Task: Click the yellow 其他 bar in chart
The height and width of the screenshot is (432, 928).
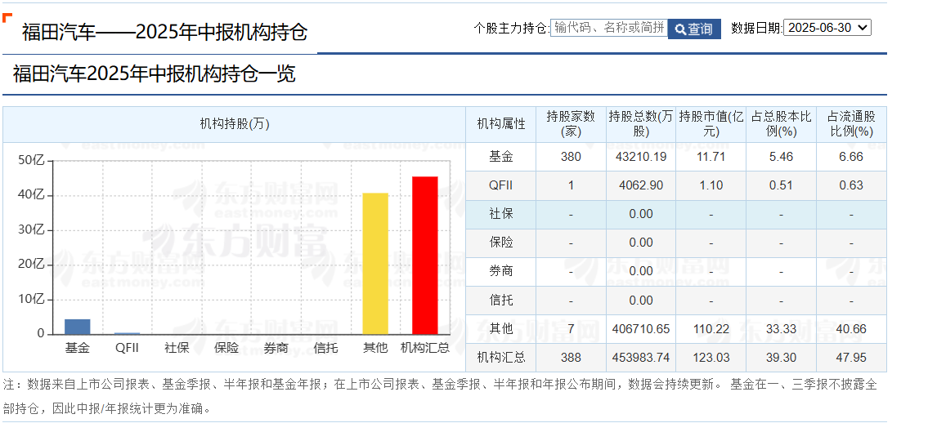Action: tap(375, 264)
